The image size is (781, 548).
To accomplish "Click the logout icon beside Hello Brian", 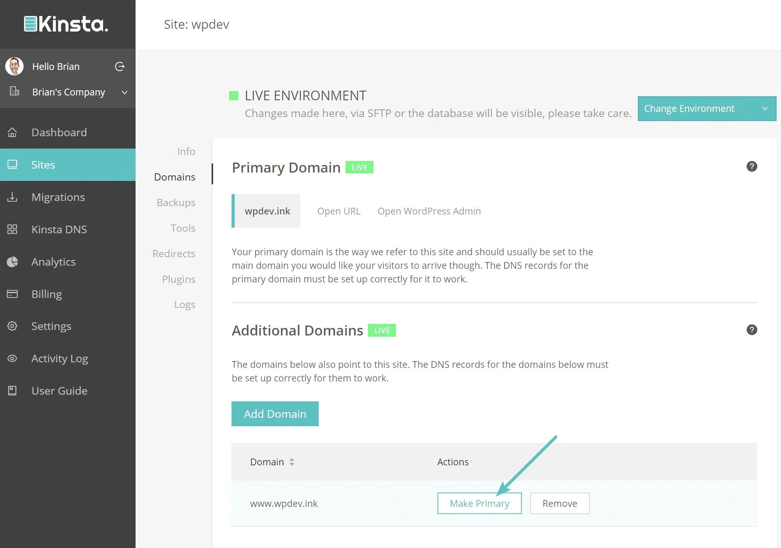I will coord(120,67).
